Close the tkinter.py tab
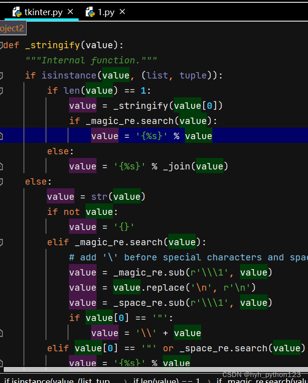This screenshot has height=383, width=308. click(x=70, y=11)
